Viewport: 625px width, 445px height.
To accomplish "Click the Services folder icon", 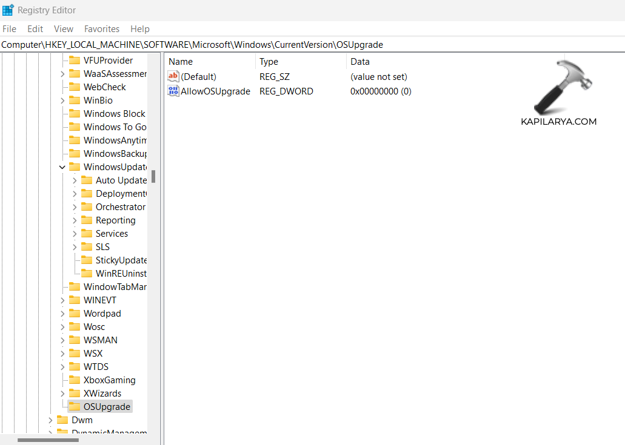I will click(x=87, y=233).
